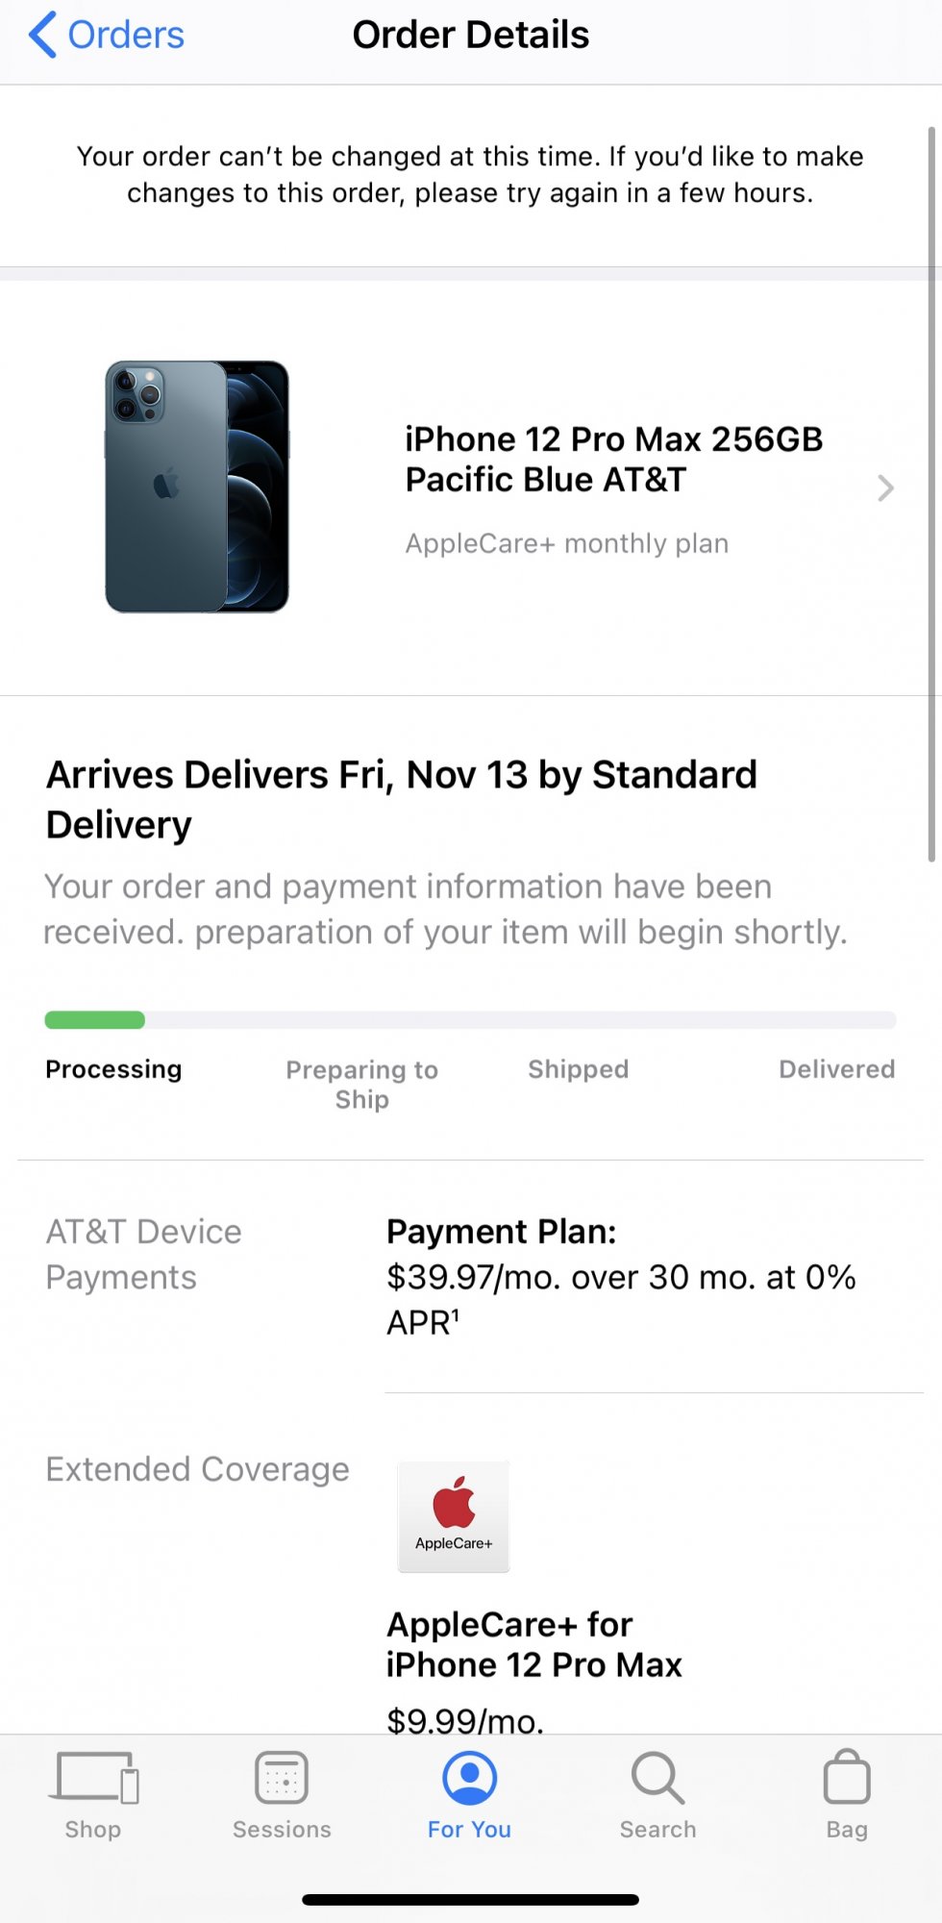Screen dimensions: 942x1923
Task: Tap the AppleCare+ monthly plan subtitle
Action: click(566, 543)
